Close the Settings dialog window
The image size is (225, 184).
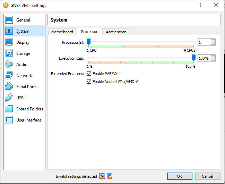(216, 5)
